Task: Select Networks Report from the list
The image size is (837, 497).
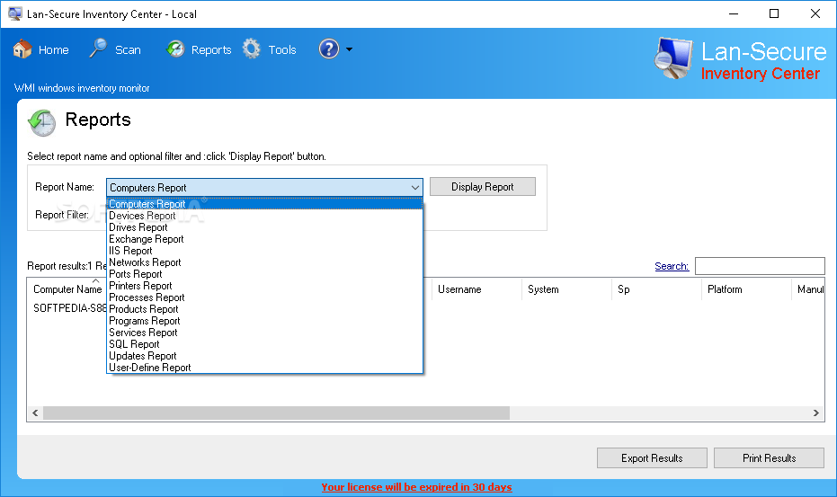Action: (x=264, y=262)
